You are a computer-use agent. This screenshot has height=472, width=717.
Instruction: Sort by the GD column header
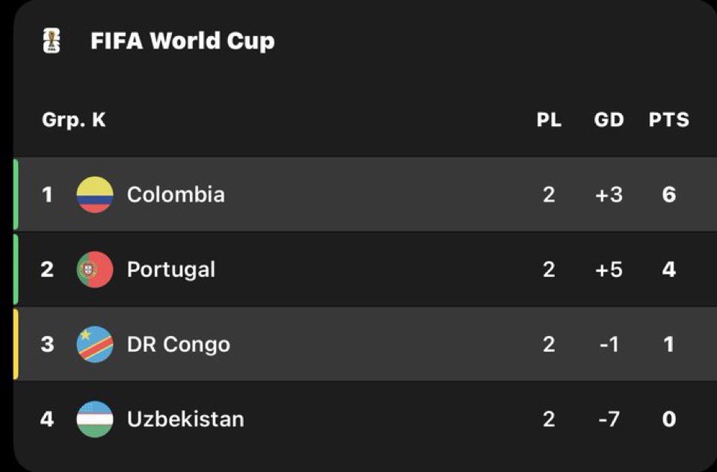tap(609, 120)
